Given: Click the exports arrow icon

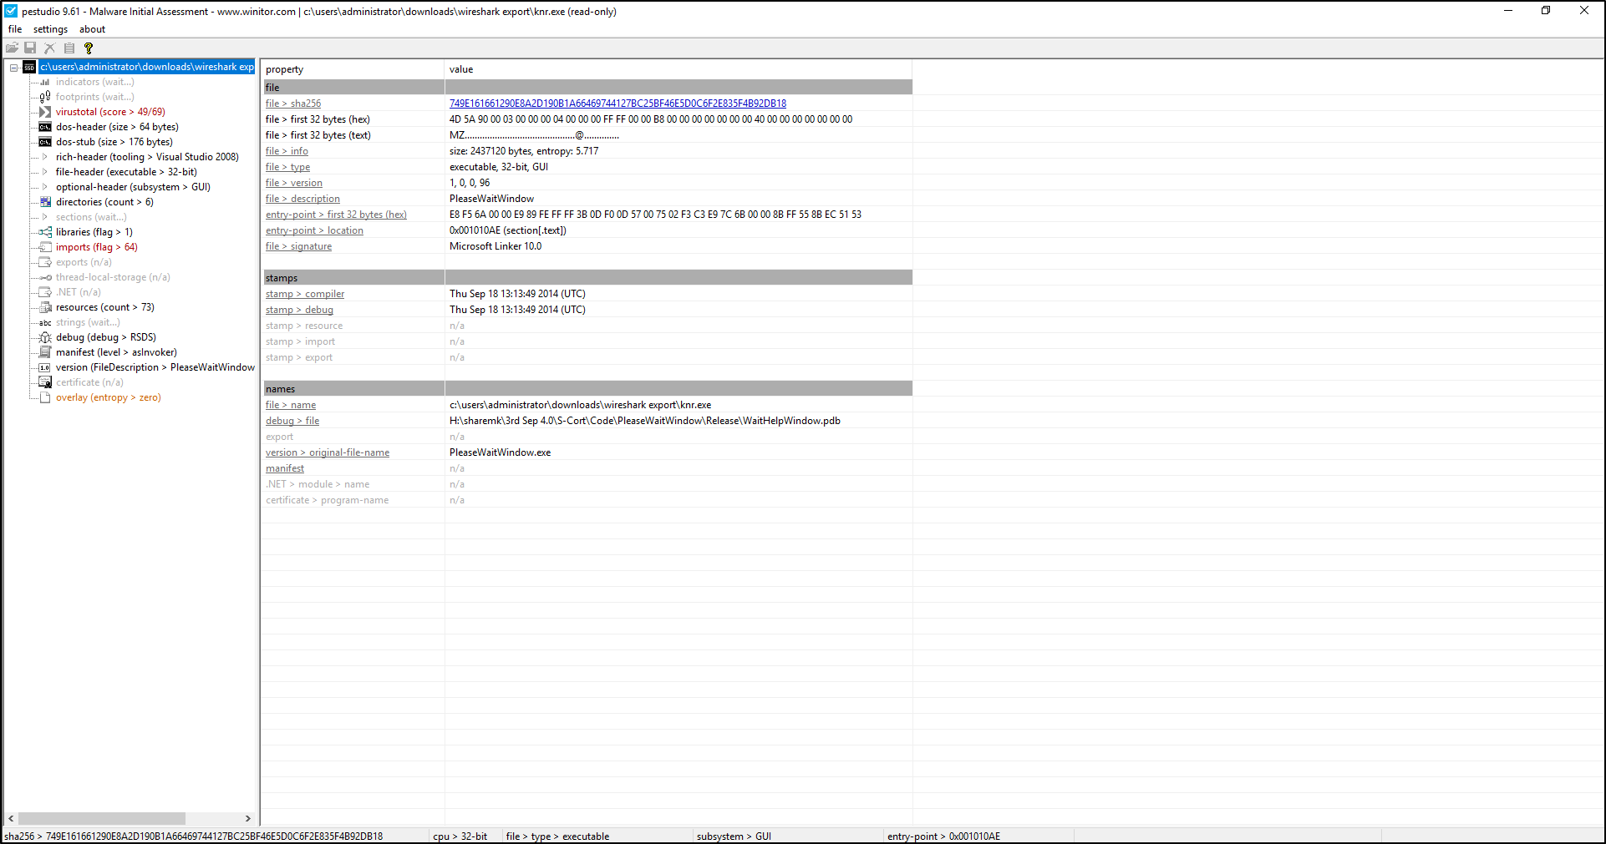Looking at the screenshot, I should pyautogui.click(x=45, y=262).
